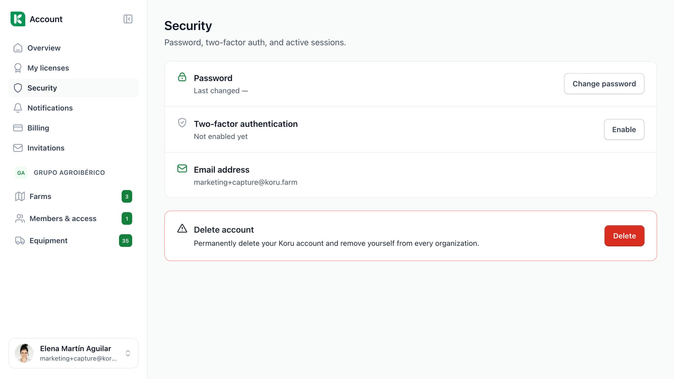Screen dimensions: 674x379
Task: Click the Security page heading
Action: click(188, 26)
